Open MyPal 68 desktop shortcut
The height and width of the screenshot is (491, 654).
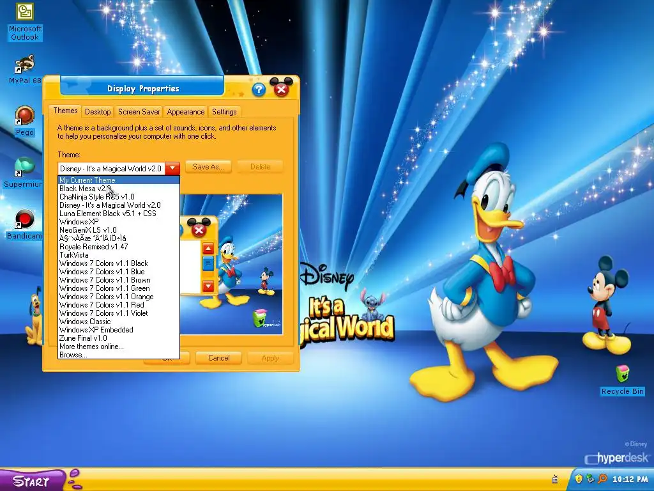pyautogui.click(x=25, y=69)
